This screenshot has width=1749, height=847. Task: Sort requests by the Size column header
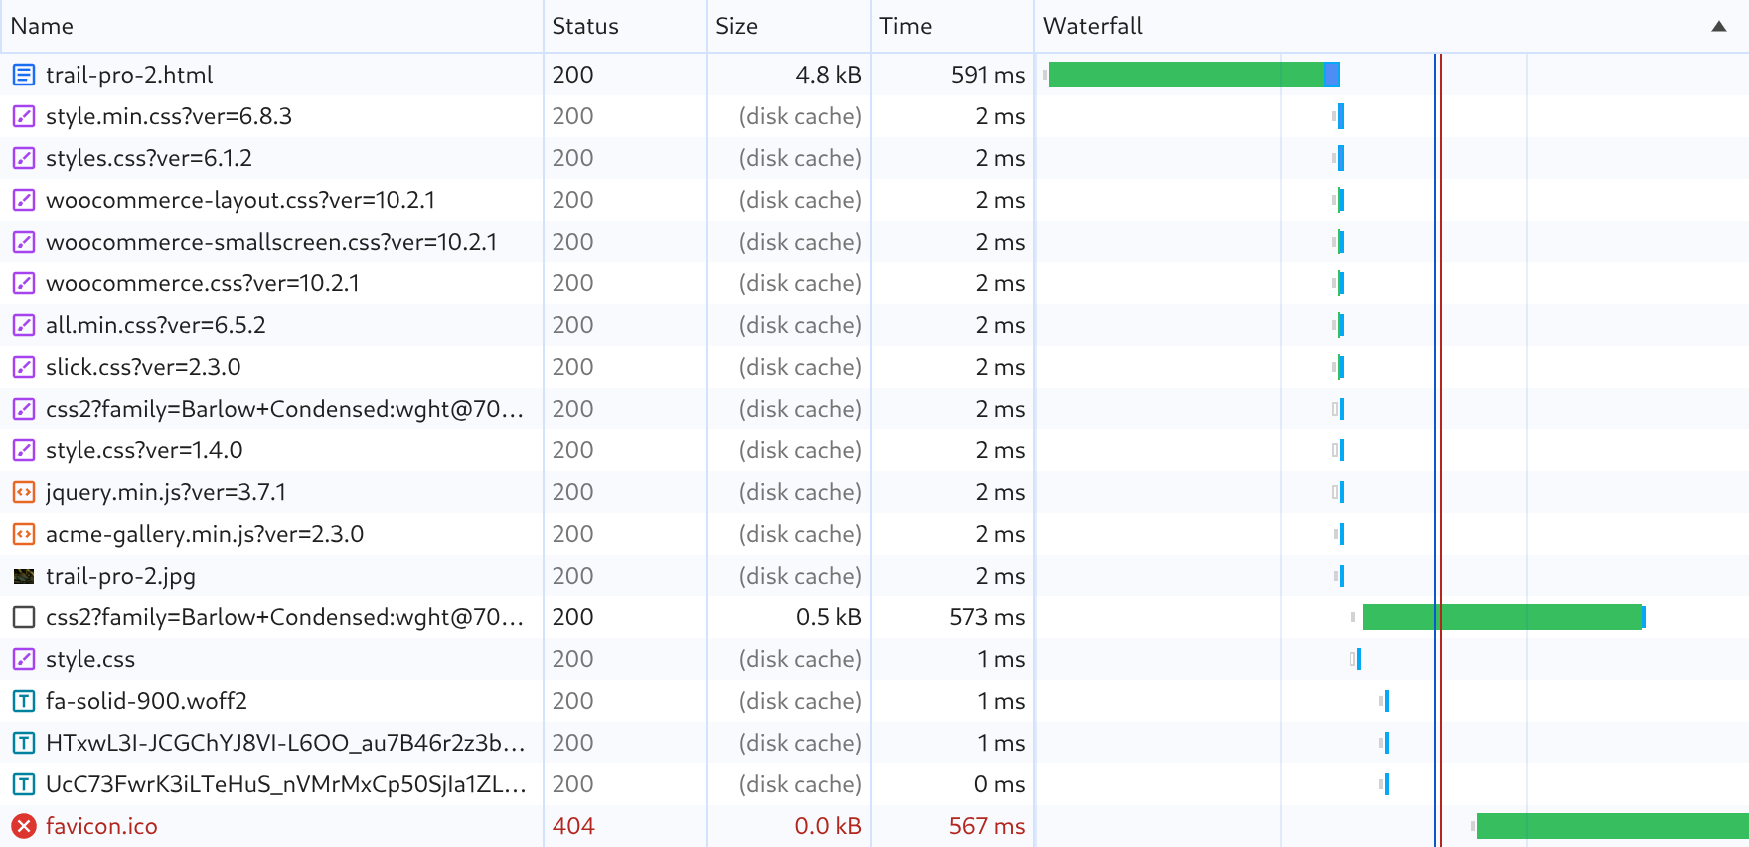[789, 26]
